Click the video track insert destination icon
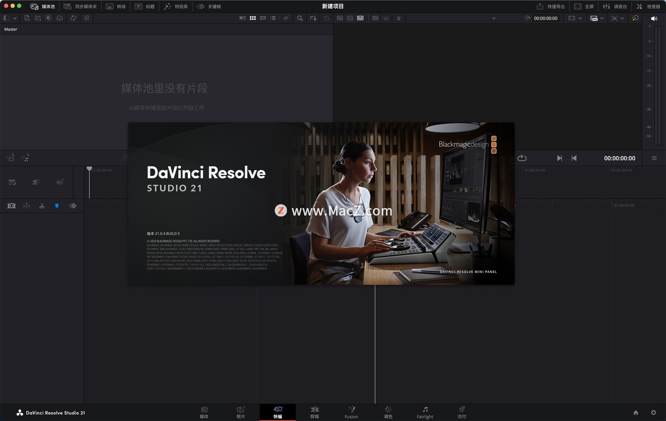The image size is (666, 421). 10,158
